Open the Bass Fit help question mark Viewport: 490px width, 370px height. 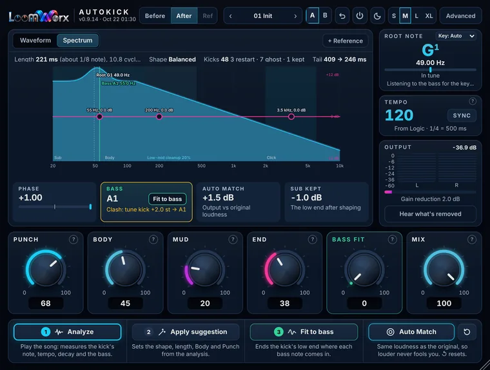(x=392, y=239)
